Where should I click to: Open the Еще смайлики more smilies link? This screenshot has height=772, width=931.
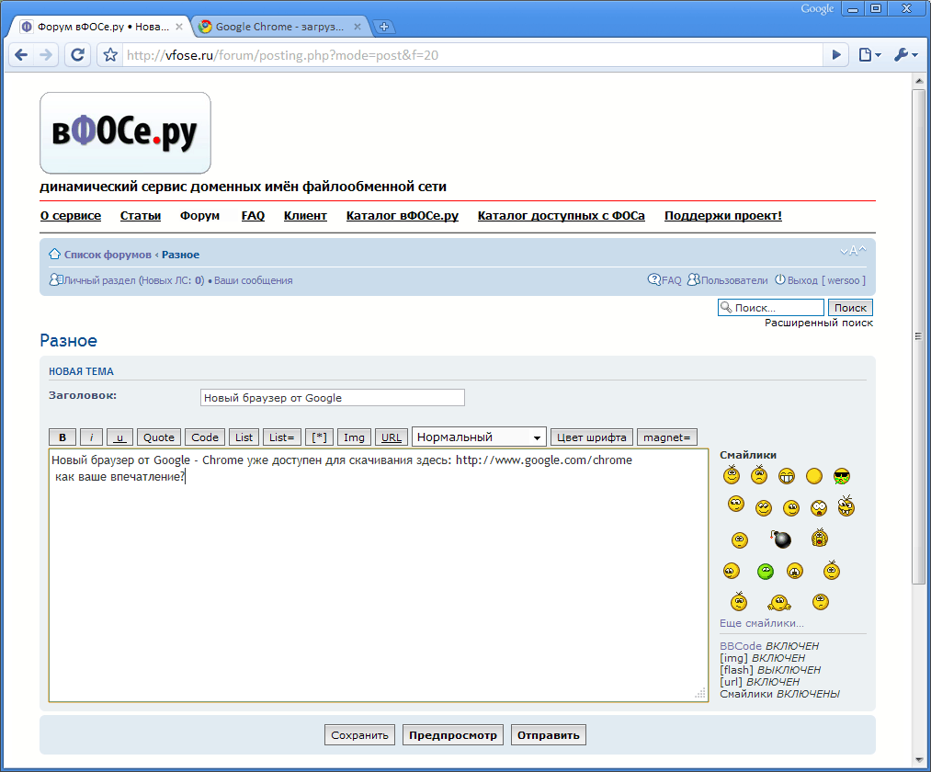761,623
